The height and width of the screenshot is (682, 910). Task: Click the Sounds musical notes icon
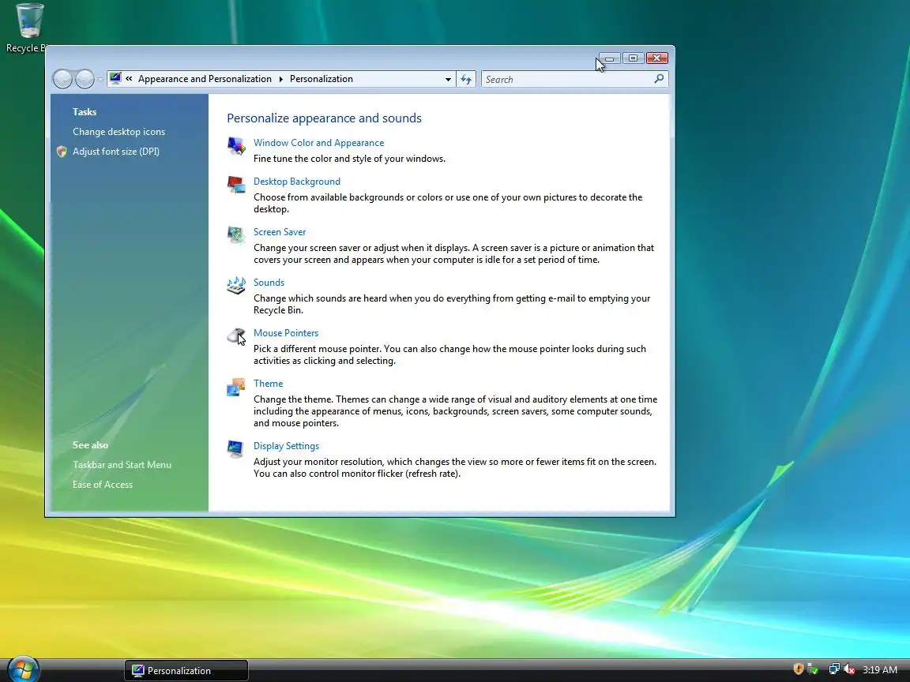236,285
